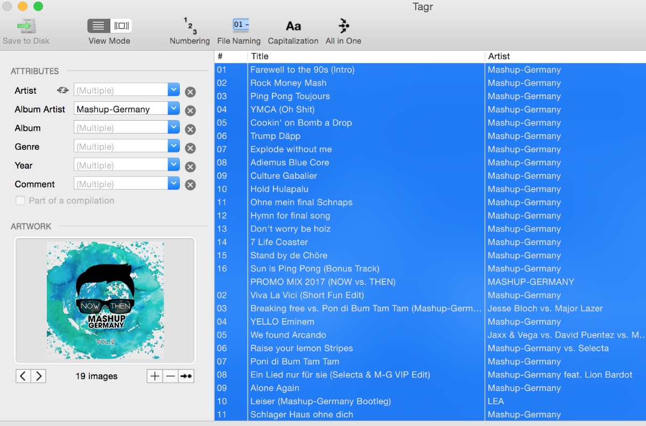Open the Numbering tool

click(x=189, y=25)
